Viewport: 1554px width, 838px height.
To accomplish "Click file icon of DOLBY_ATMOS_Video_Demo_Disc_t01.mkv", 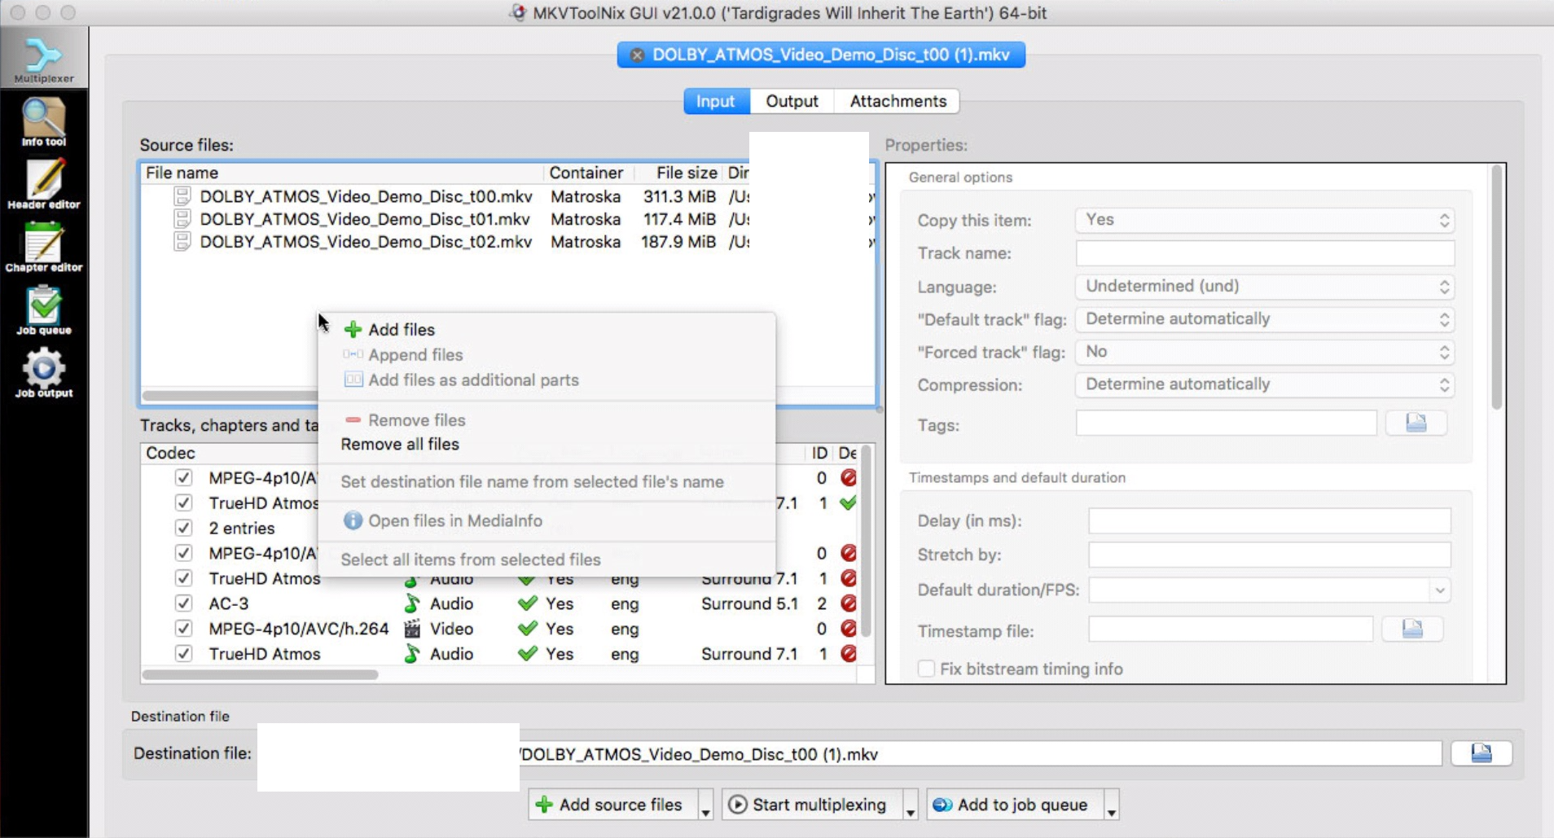I will [x=182, y=219].
